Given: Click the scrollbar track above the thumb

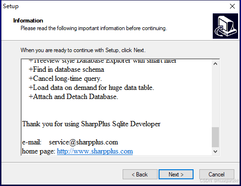Looking at the screenshot, I should click(215, 97).
